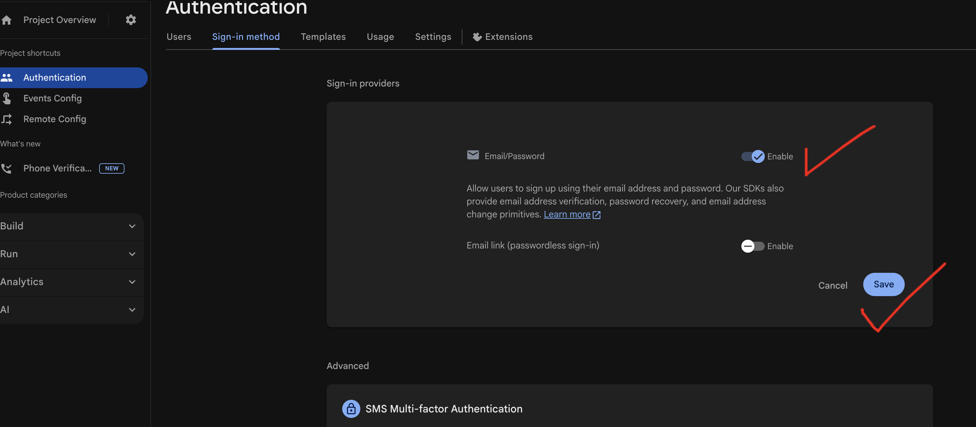Viewport: 976px width, 427px height.
Task: Click the NEW badge beside Phone Verification
Action: (x=112, y=168)
